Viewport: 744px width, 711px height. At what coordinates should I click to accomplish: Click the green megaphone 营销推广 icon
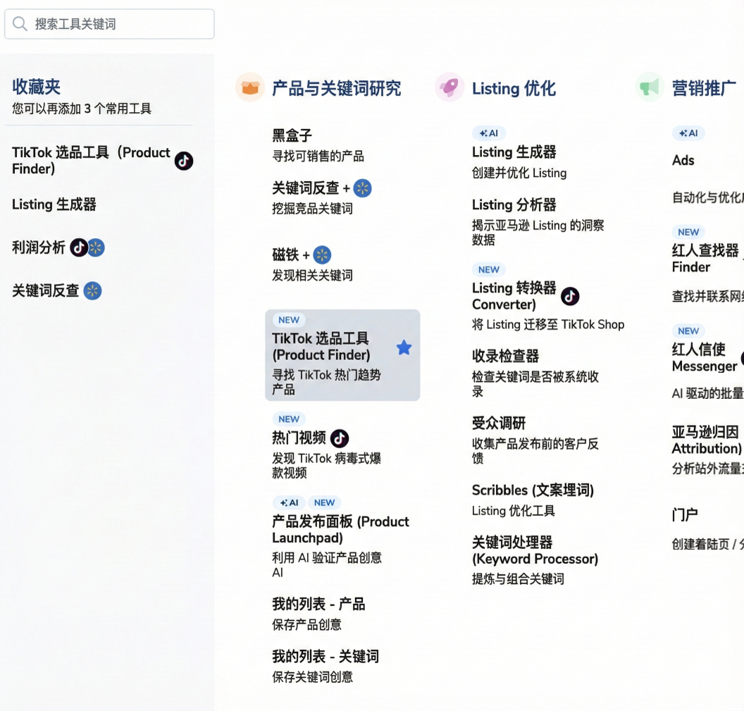point(649,87)
